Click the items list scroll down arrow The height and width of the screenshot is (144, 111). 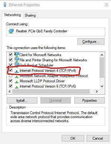(102, 86)
